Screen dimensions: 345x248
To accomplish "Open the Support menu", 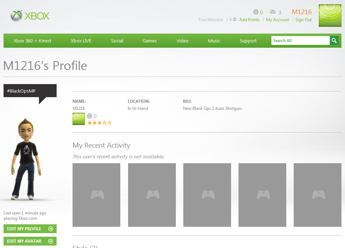I will 248,41.
